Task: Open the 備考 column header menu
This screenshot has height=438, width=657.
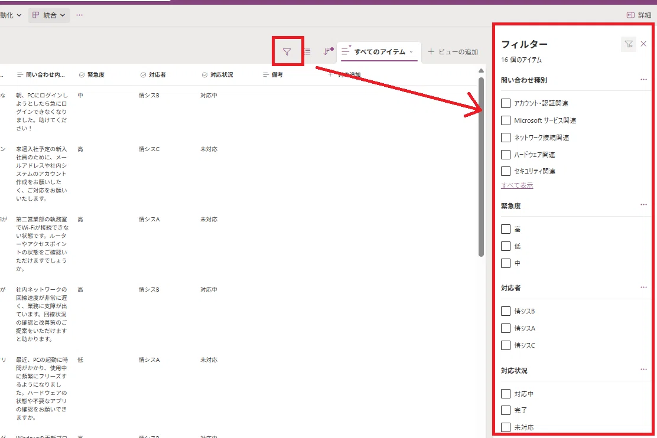Action: (x=273, y=74)
